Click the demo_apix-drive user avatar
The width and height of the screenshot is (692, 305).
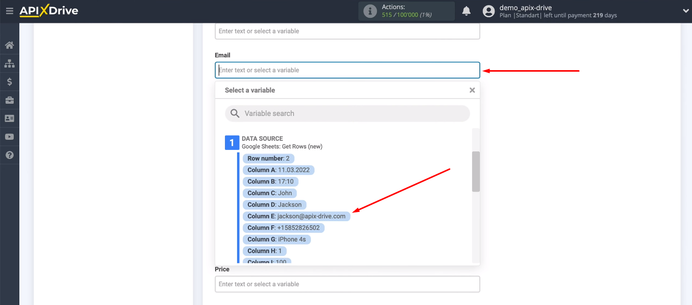[488, 10]
